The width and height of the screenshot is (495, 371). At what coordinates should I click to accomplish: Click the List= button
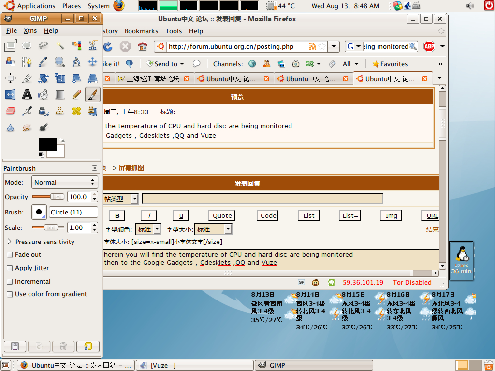[x=350, y=215]
